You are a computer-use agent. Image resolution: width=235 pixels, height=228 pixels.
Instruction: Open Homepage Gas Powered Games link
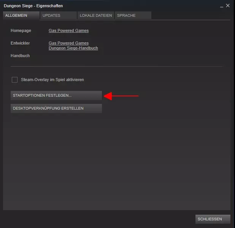[x=69, y=30]
